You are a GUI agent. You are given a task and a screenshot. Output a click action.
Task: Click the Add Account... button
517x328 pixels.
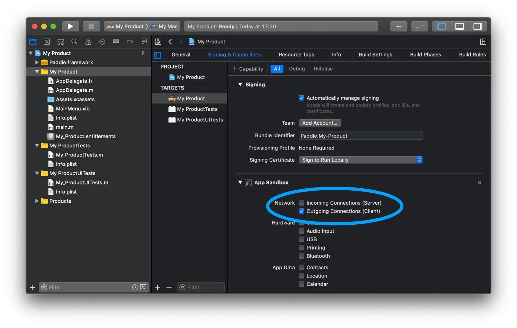click(320, 123)
